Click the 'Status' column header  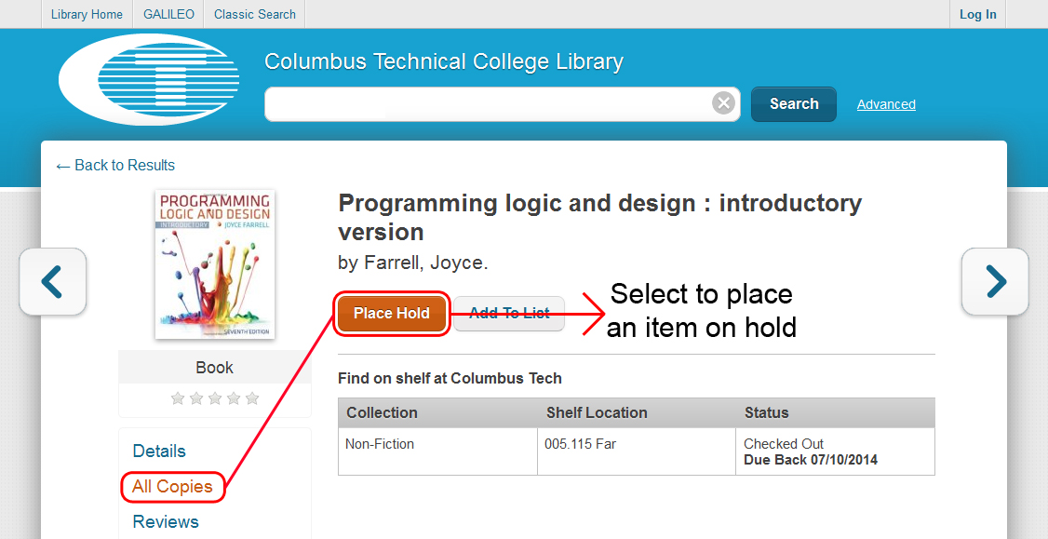pos(767,412)
